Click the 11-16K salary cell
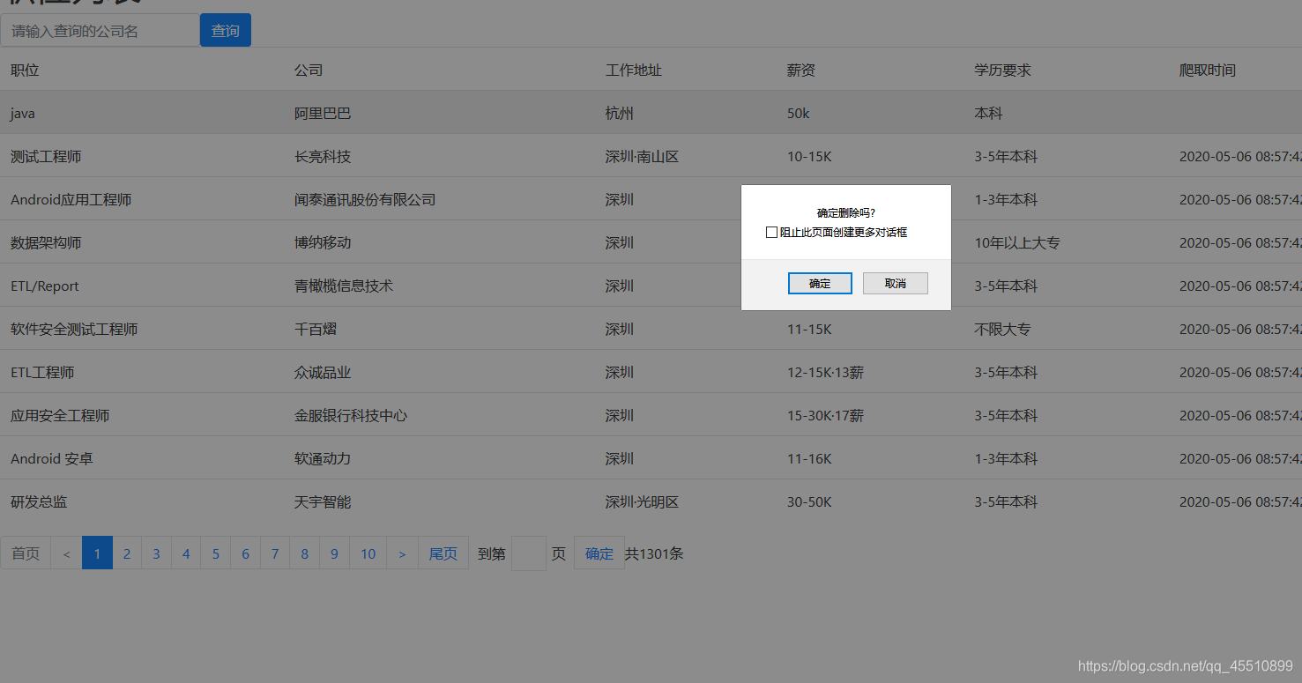Screen dimensions: 1302x683 [809, 458]
